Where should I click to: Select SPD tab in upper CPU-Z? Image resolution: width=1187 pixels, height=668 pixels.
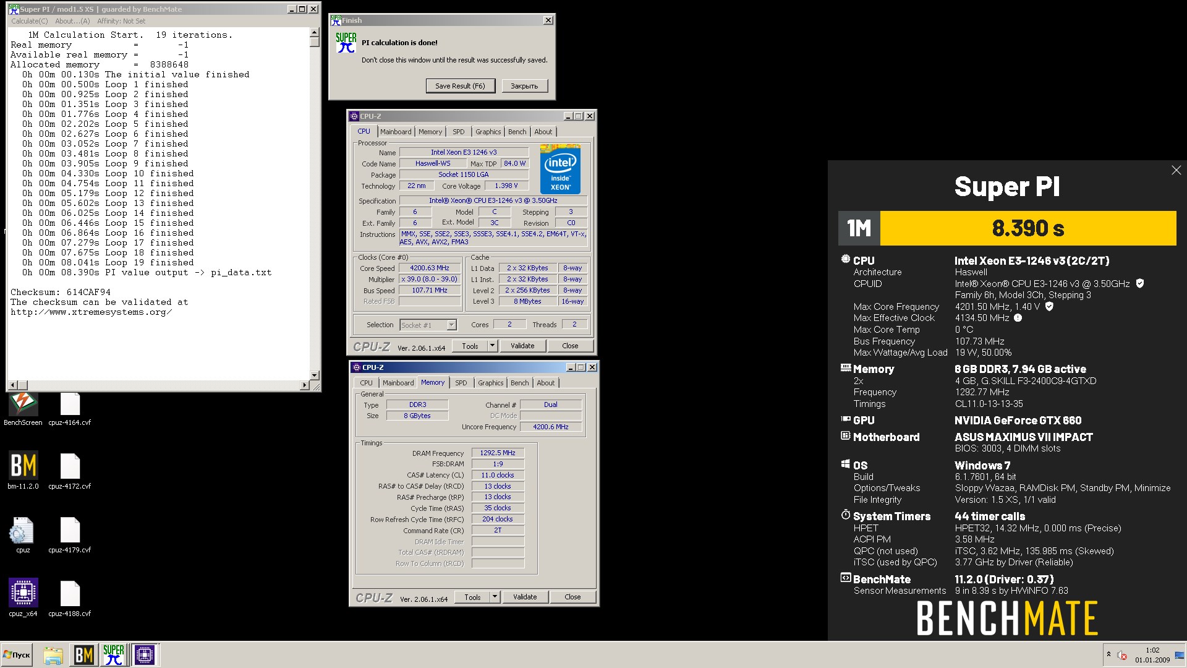point(458,132)
